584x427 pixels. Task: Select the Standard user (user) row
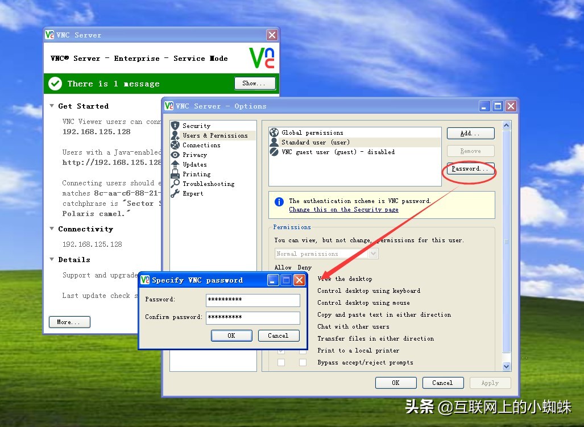point(355,142)
